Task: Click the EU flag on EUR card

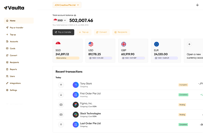Action: click(156, 44)
